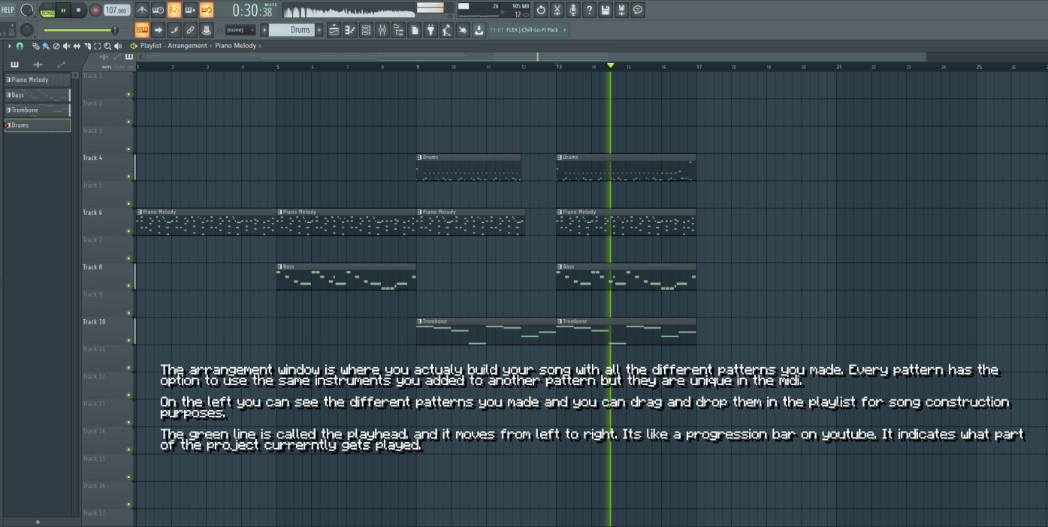This screenshot has height=527, width=1048.
Task: Open the playlist options arrow menu
Action: (10, 46)
